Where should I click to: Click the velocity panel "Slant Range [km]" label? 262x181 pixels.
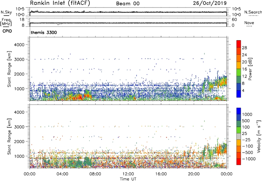coord(9,136)
